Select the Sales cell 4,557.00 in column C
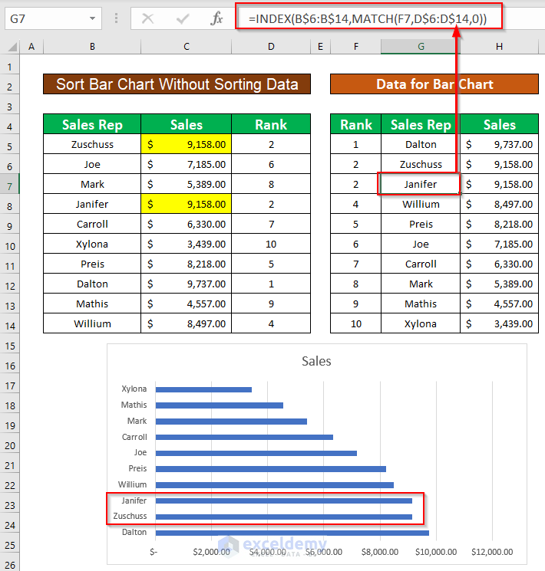The width and height of the screenshot is (545, 571). coord(187,304)
